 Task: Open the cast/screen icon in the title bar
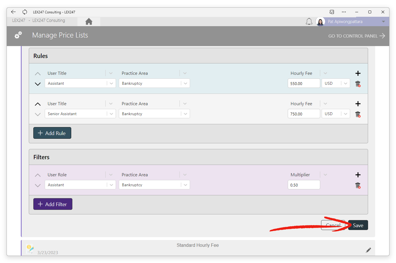pyautogui.click(x=332, y=12)
